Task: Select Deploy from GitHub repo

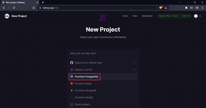Action: (103, 63)
